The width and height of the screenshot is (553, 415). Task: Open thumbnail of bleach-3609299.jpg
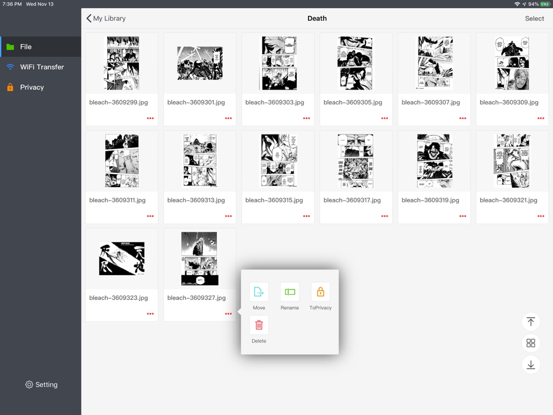[122, 63]
